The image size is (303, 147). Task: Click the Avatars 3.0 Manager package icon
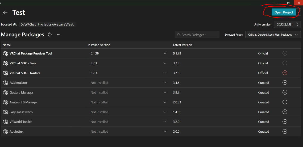[5, 102]
